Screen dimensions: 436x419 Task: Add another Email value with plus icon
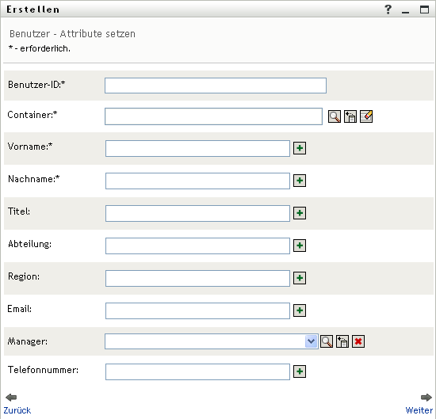coord(300,310)
